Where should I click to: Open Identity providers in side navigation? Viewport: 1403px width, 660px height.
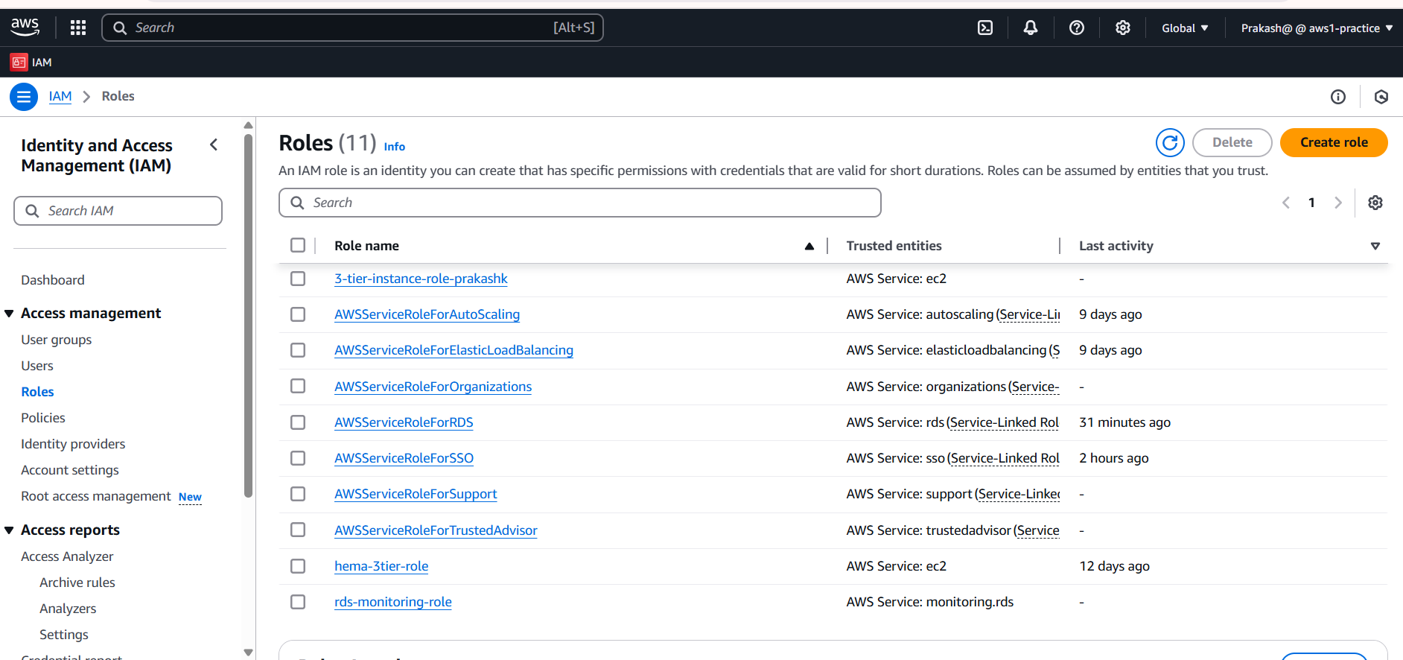point(73,444)
